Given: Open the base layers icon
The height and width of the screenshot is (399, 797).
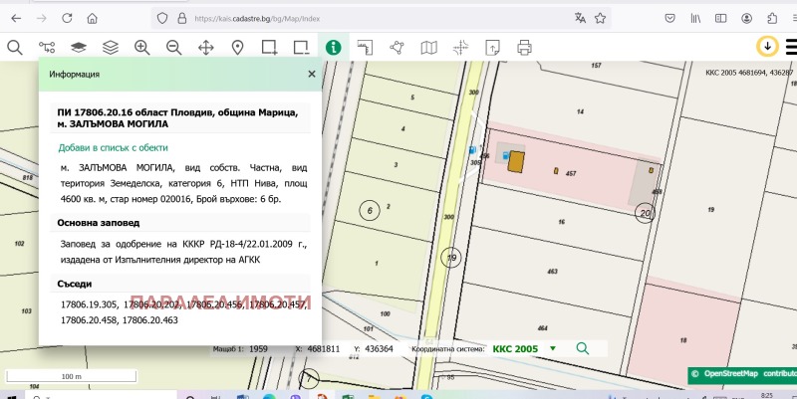Looking at the screenshot, I should (x=79, y=48).
